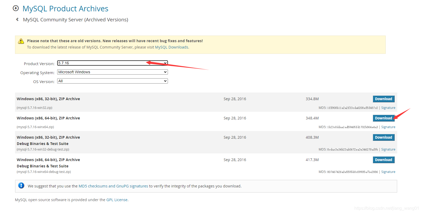
Task: Open the GPL License link
Action: (117, 200)
